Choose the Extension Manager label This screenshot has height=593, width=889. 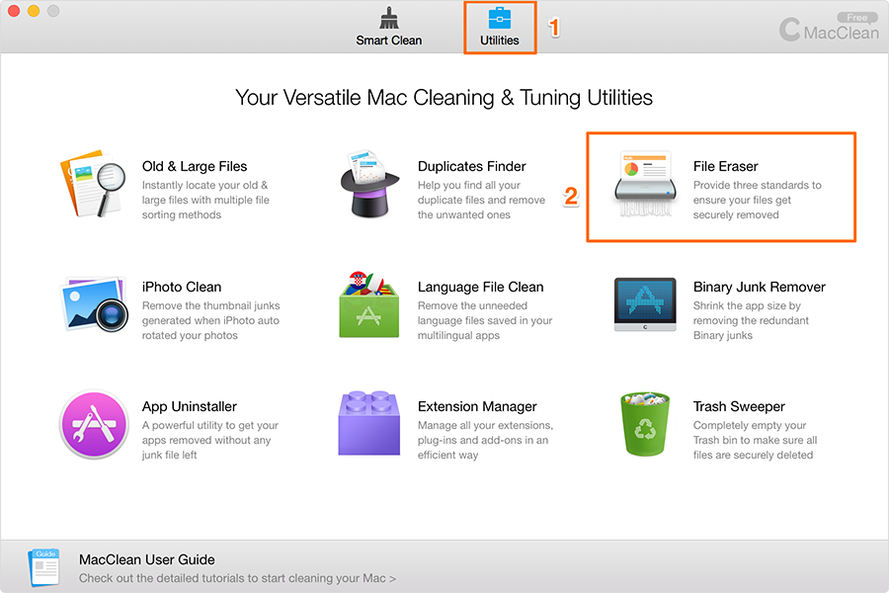pyautogui.click(x=477, y=406)
